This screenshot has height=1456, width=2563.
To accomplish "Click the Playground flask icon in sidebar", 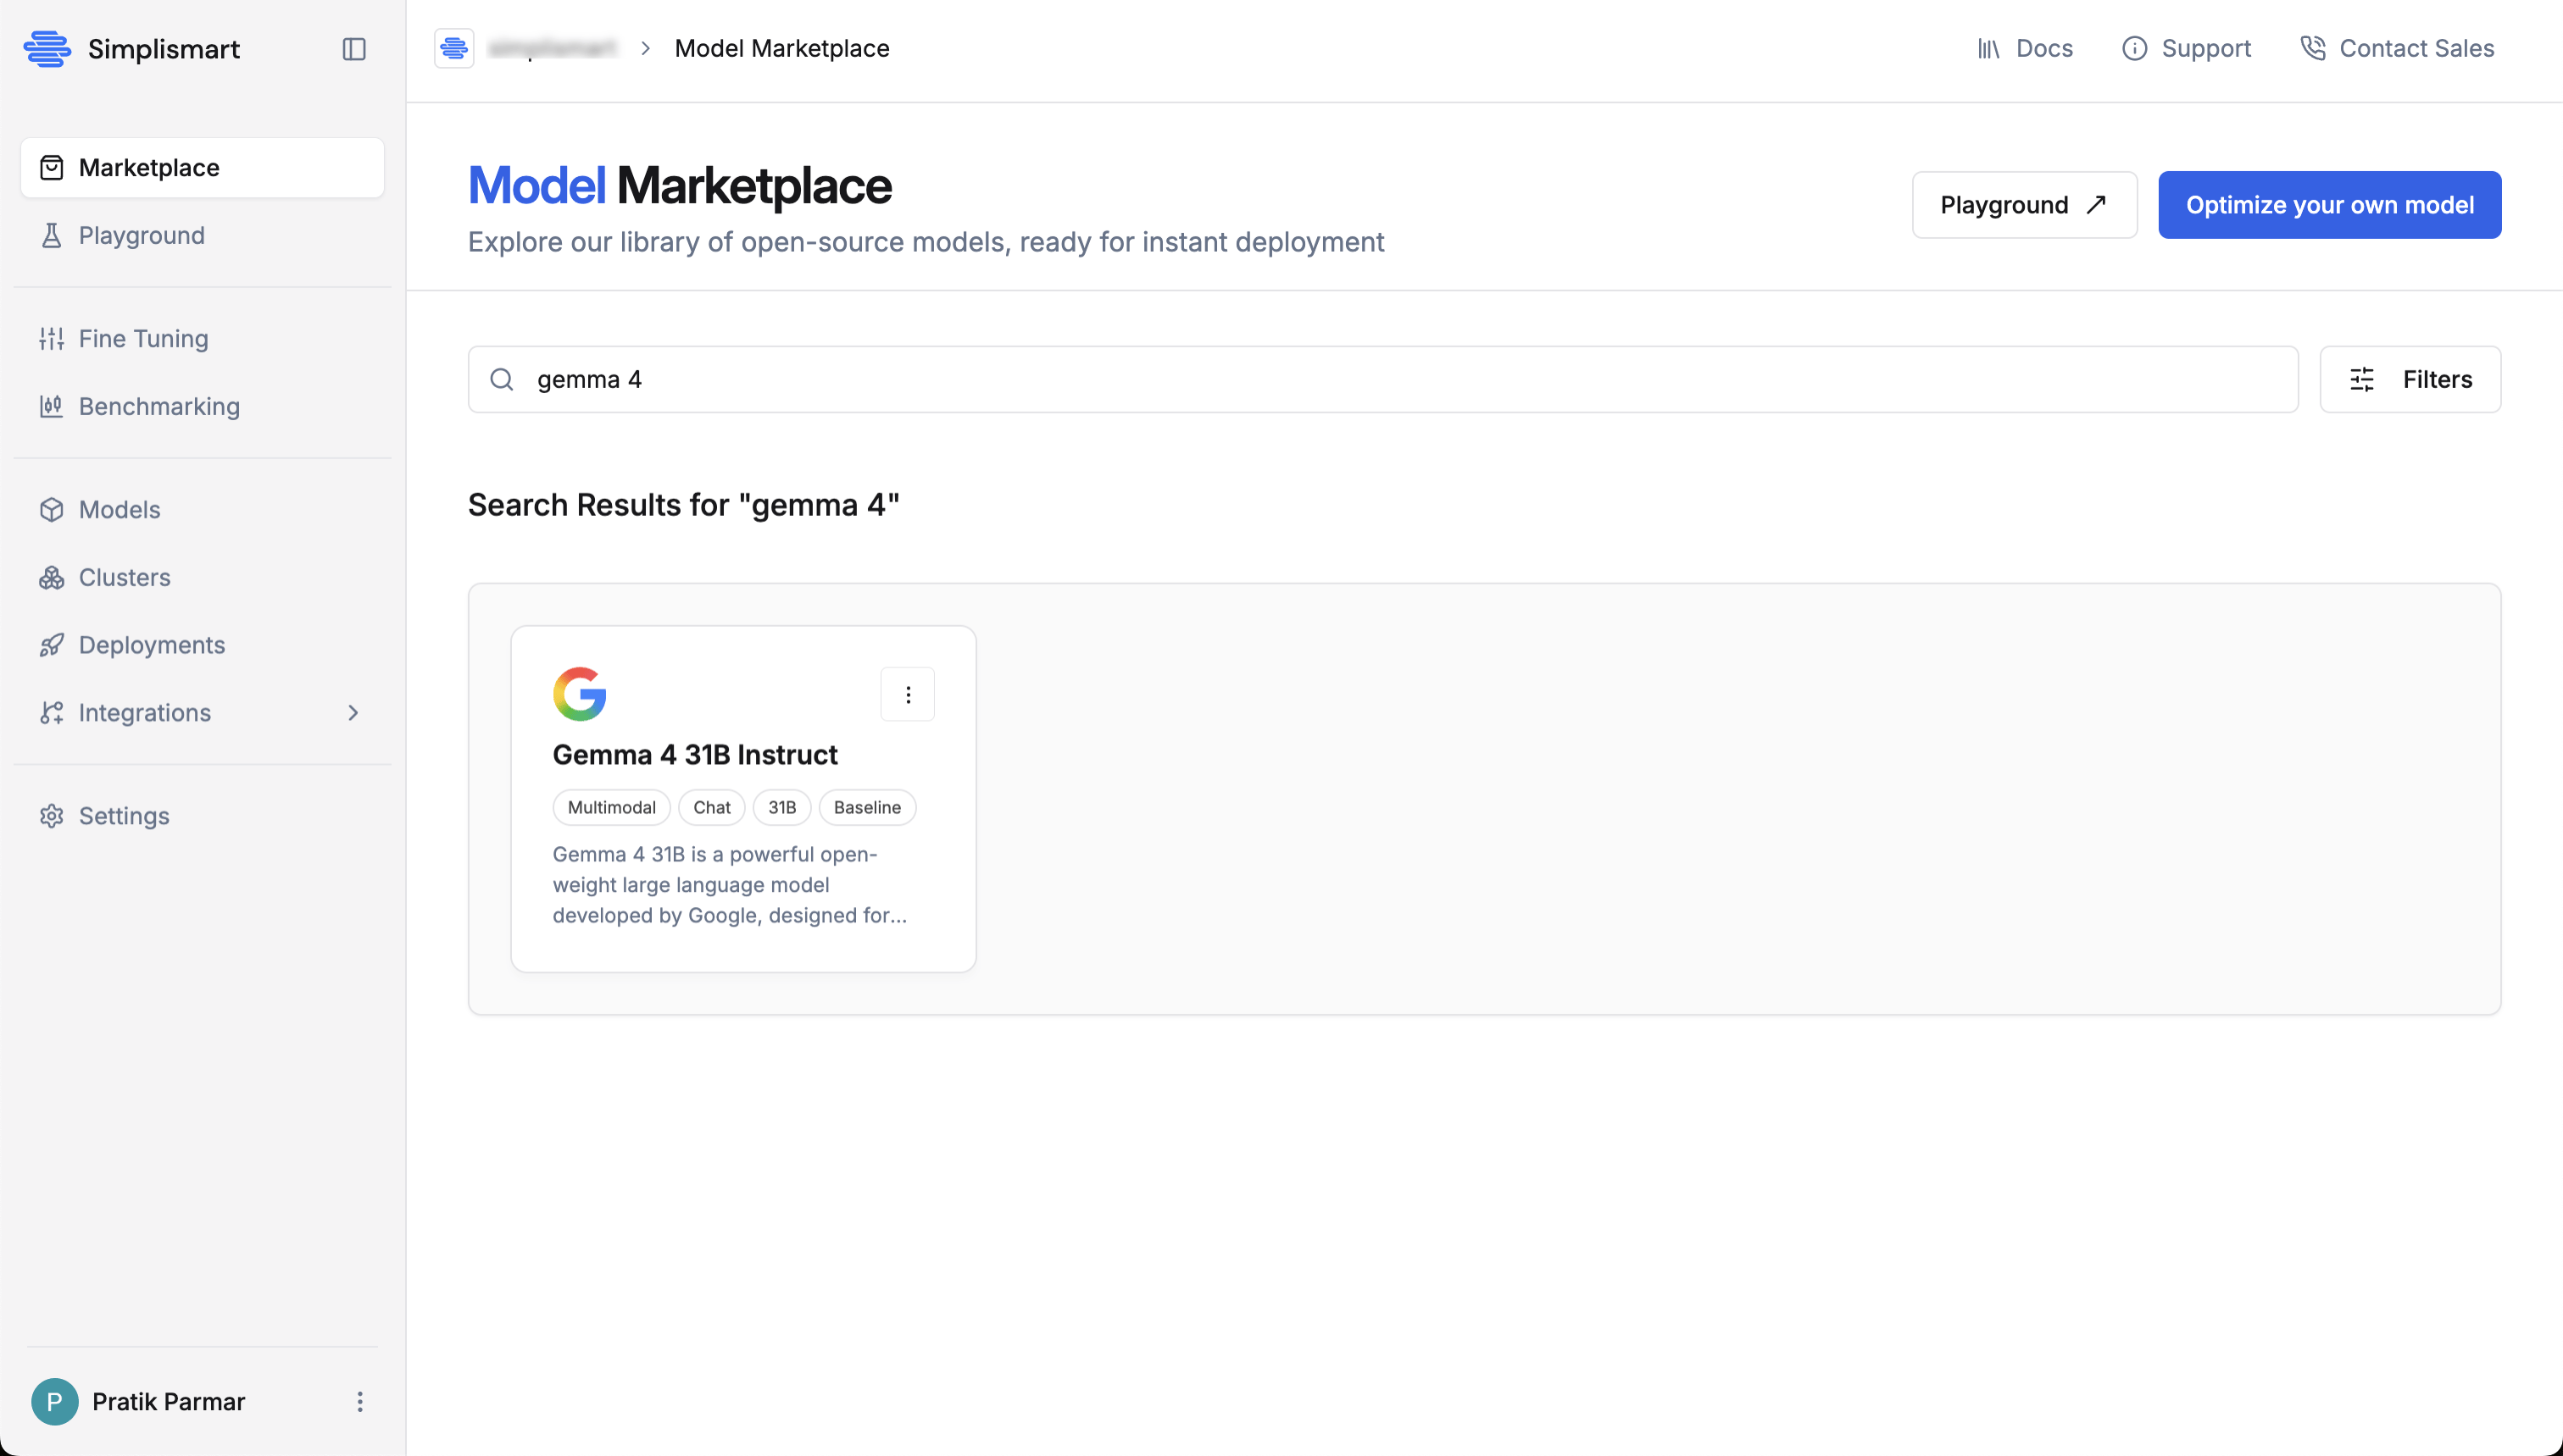I will tap(52, 235).
